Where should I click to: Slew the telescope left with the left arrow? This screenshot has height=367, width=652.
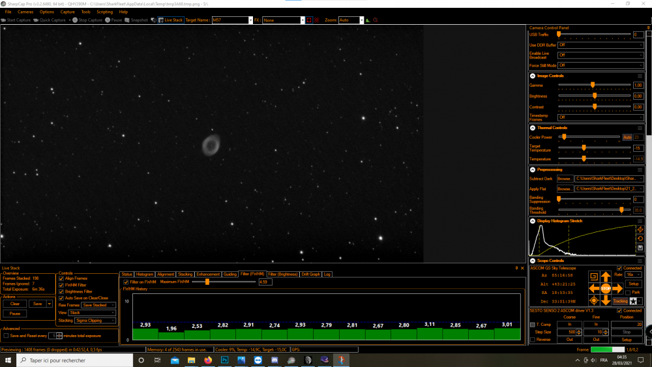(x=594, y=288)
